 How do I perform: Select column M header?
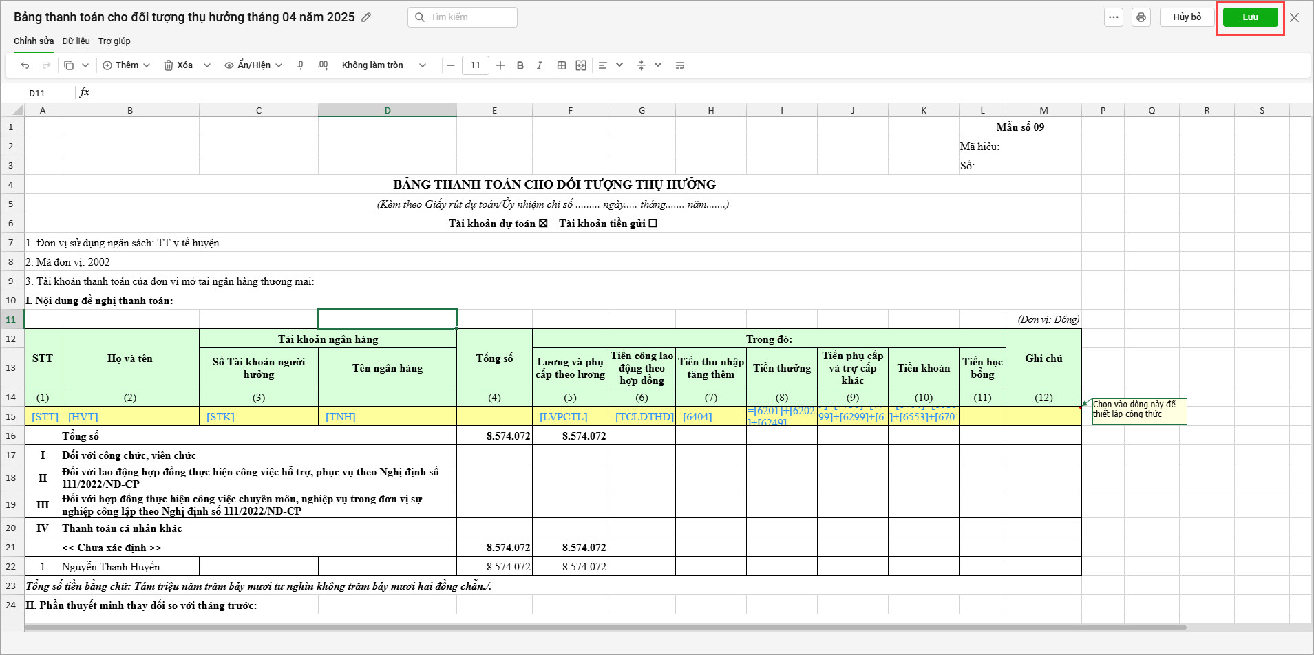point(1043,110)
